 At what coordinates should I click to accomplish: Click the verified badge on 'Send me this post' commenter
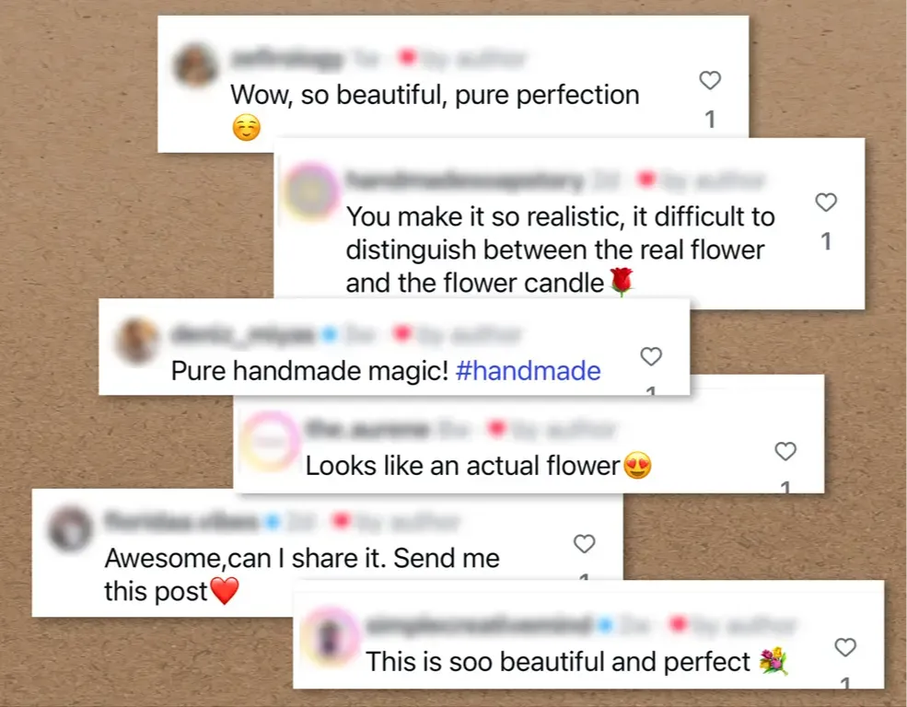[272, 521]
